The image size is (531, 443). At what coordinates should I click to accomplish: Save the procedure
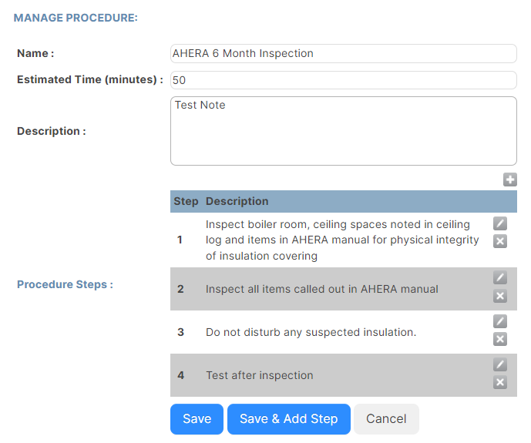197,419
